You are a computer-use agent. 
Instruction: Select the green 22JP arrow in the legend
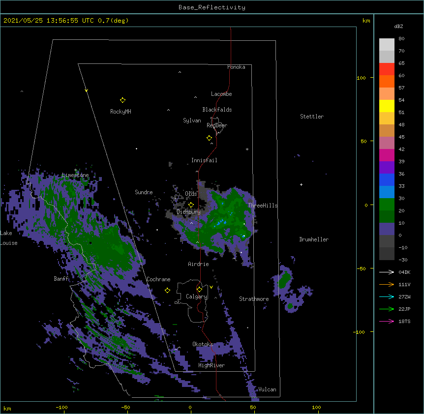387,309
